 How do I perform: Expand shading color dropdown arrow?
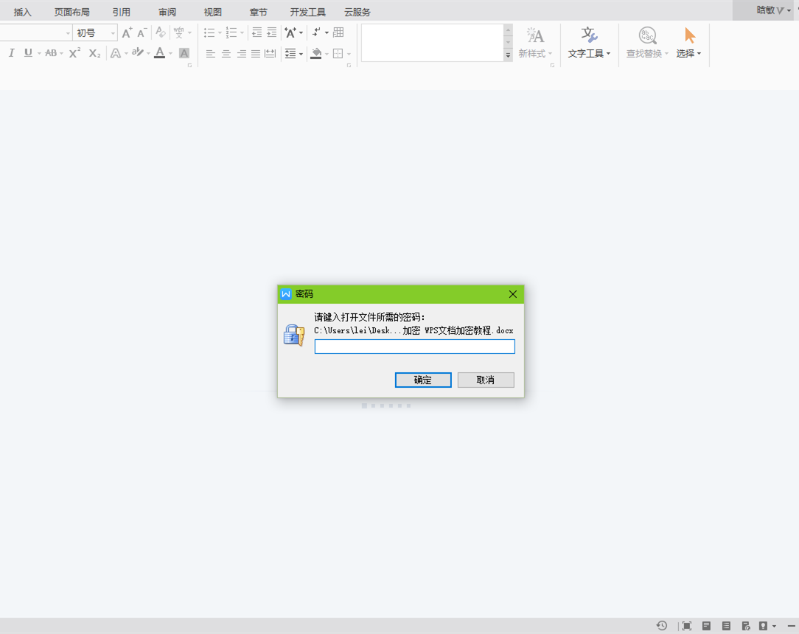pyautogui.click(x=327, y=54)
